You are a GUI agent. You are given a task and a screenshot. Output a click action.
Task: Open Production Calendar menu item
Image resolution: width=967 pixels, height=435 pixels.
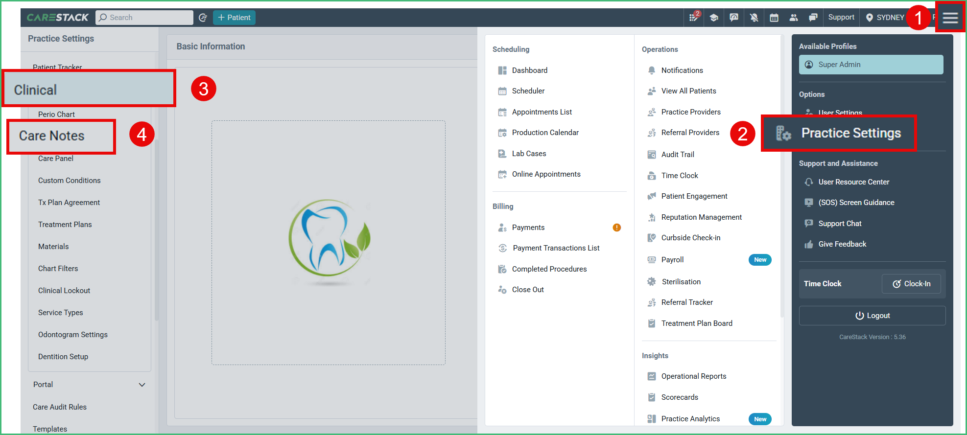pos(545,133)
